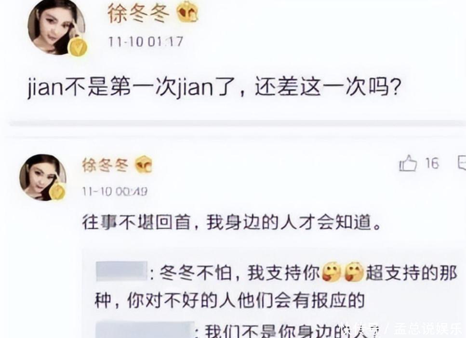Click the thumbs-up like icon
This screenshot has height=338, width=466.
[408, 163]
